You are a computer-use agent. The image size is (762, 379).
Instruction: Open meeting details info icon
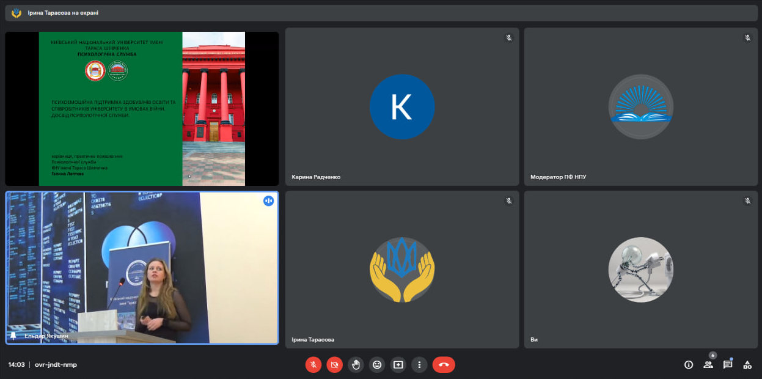point(689,364)
